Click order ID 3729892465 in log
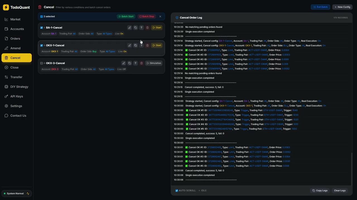The height and width of the screenshot is (200, 357). (214, 147)
